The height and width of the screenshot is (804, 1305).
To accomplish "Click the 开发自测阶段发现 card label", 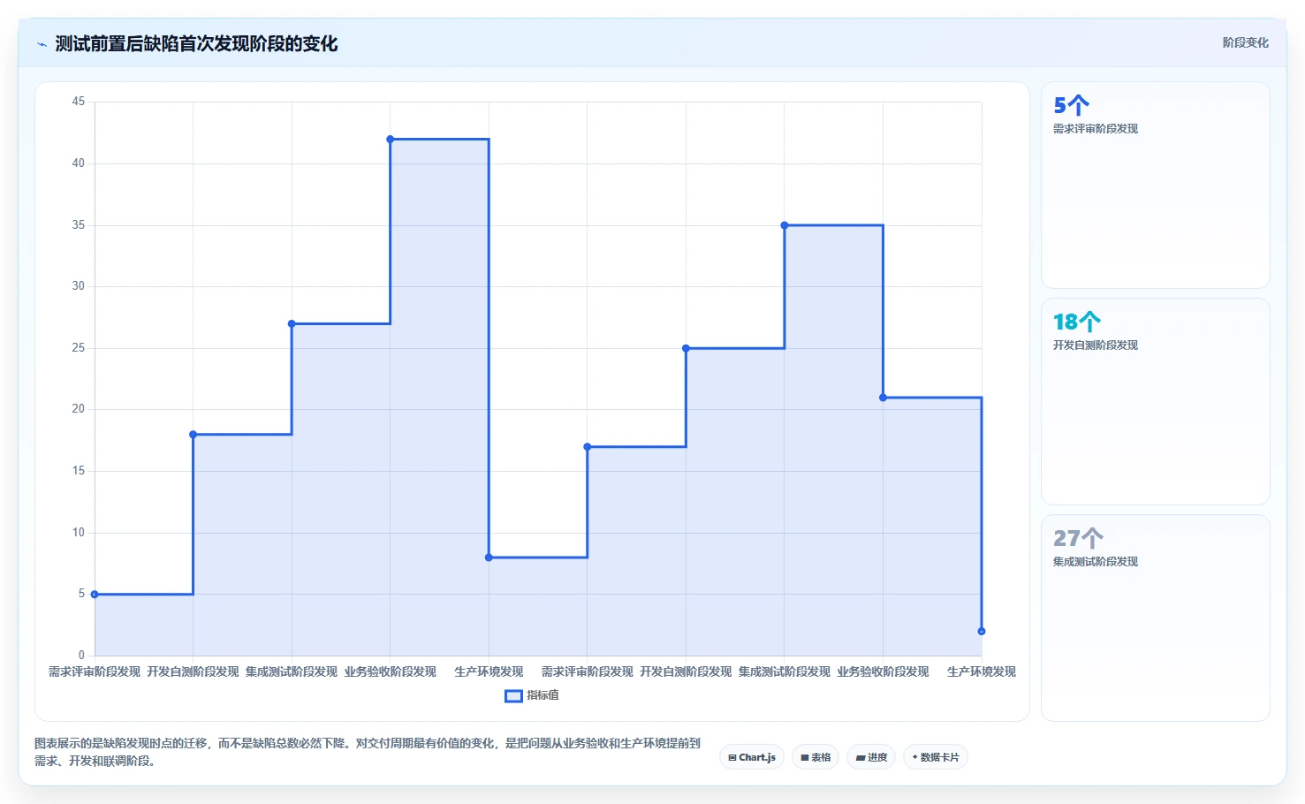I will (1096, 345).
